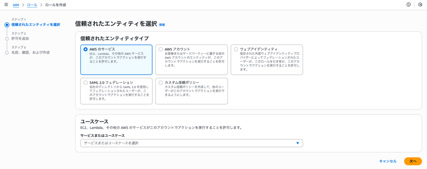Select the AWS アカウント radio option
The image size is (427, 169).
161,49
